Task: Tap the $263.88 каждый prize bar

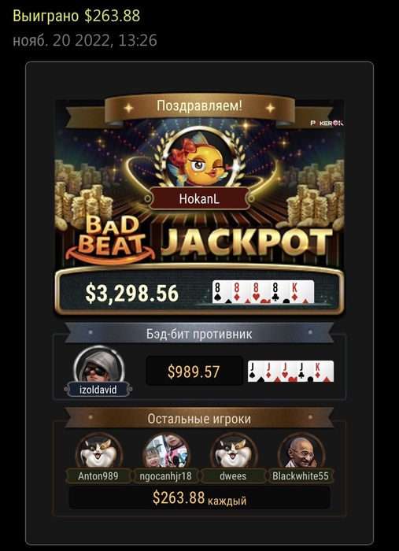Action: (199, 498)
